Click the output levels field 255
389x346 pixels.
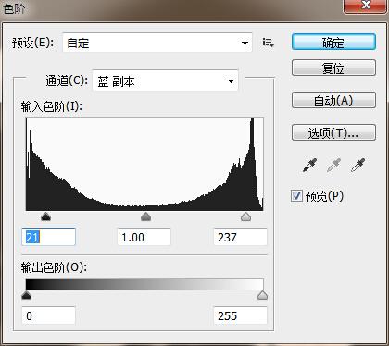(240, 315)
